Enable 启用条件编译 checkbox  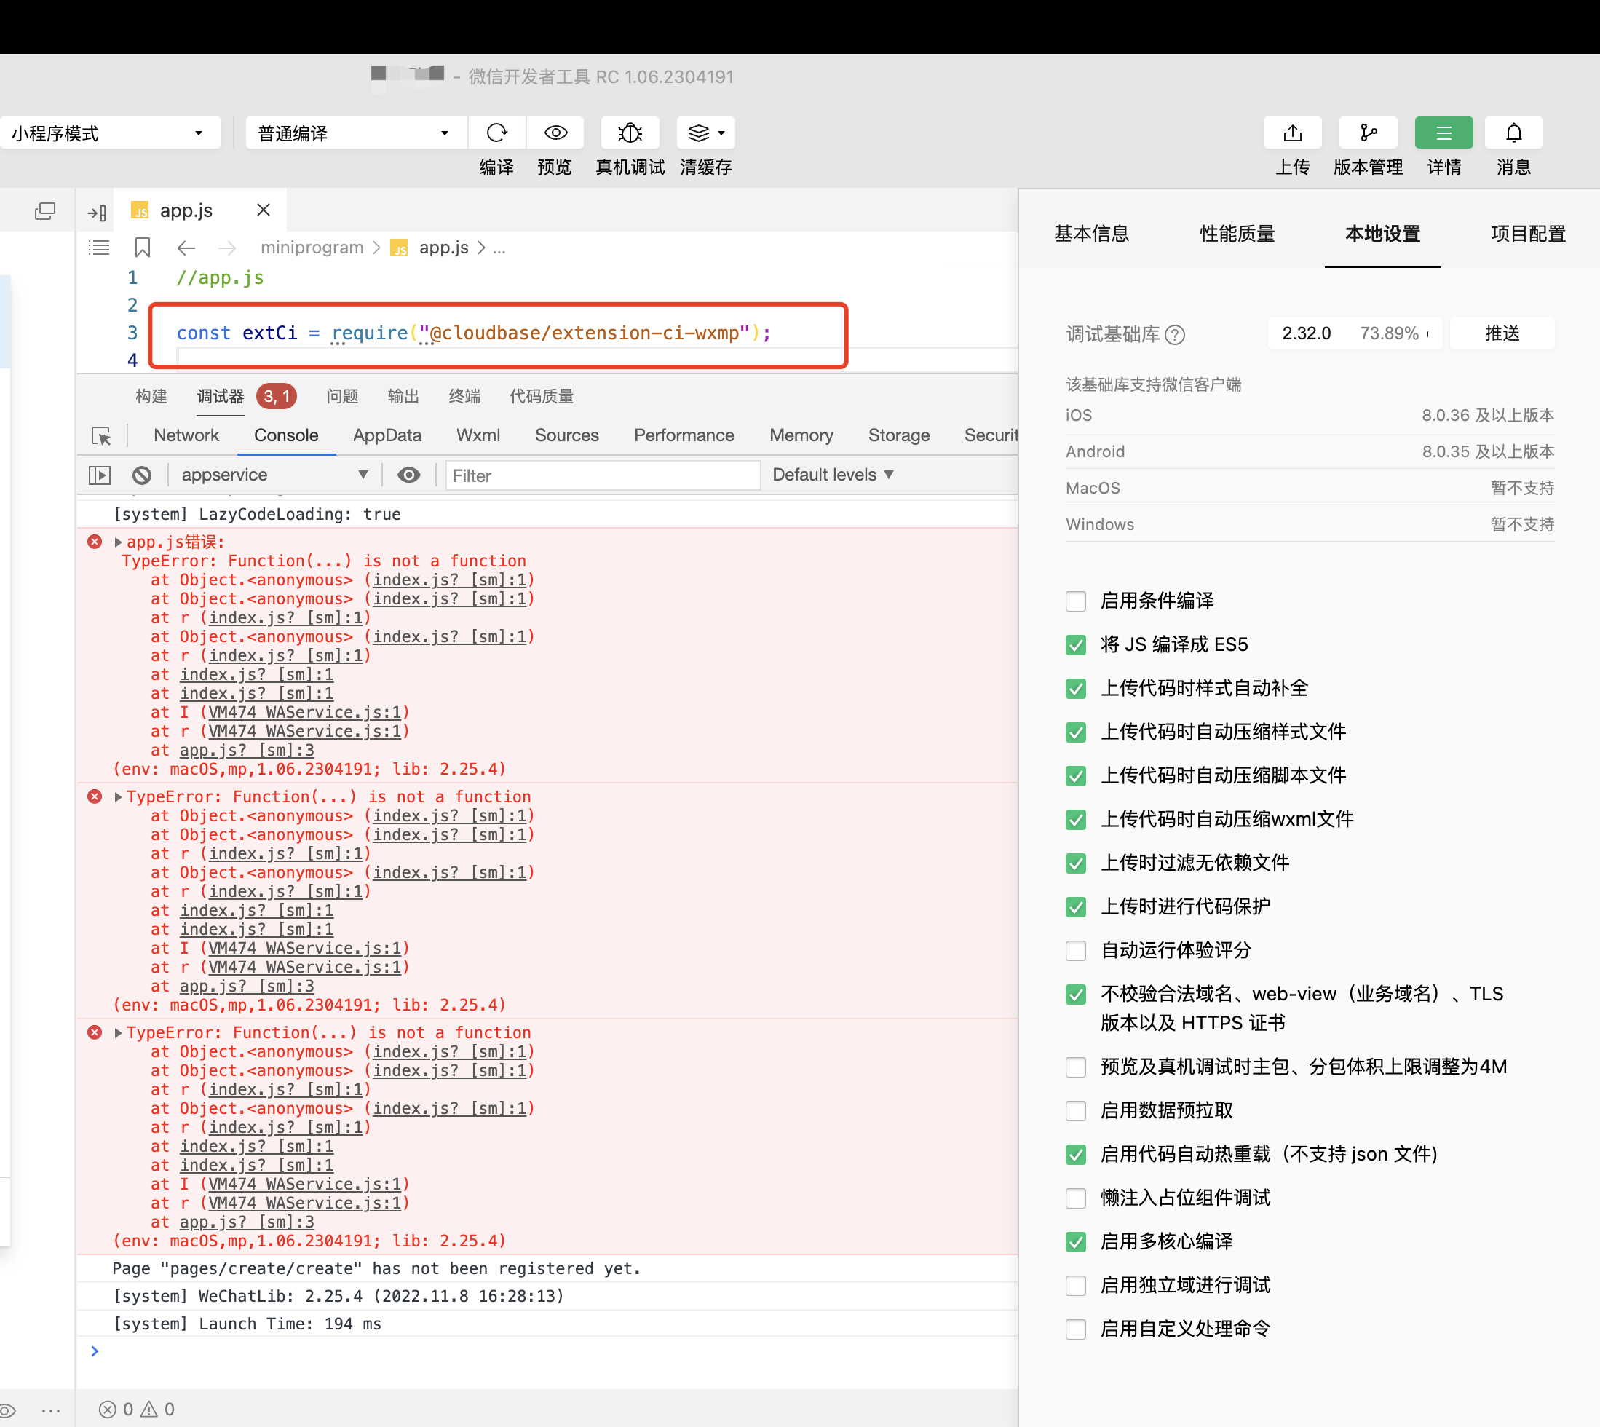point(1076,601)
